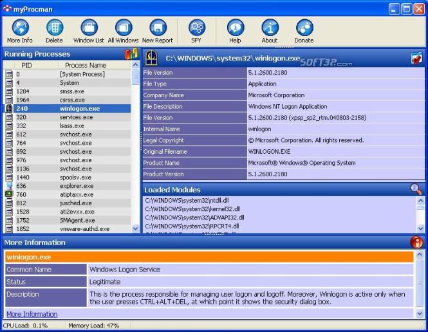Screen dimensions: 428x332
Task: Sort by the Process Name column header
Action: click(x=86, y=65)
